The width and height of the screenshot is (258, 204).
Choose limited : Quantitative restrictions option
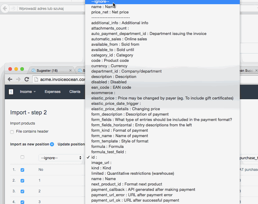pos(162,174)
